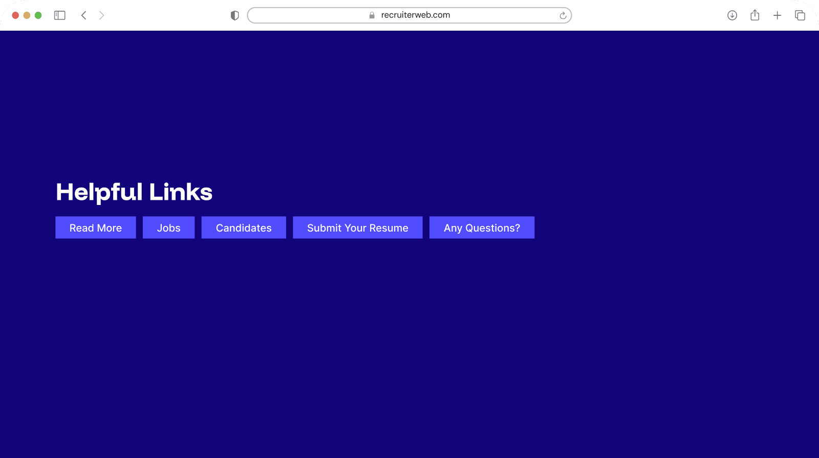Minimize the browser window
The width and height of the screenshot is (819, 458).
pos(27,15)
